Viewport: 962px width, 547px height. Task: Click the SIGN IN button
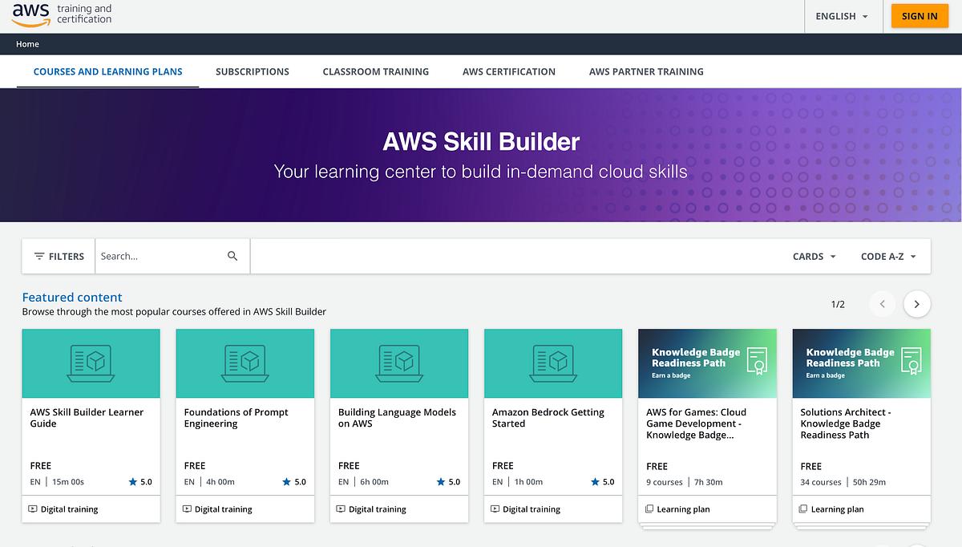[920, 16]
